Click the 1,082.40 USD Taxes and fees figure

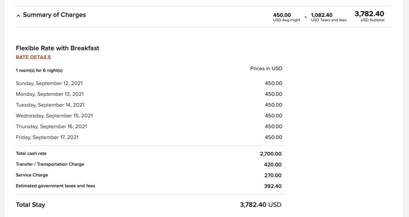click(x=328, y=17)
